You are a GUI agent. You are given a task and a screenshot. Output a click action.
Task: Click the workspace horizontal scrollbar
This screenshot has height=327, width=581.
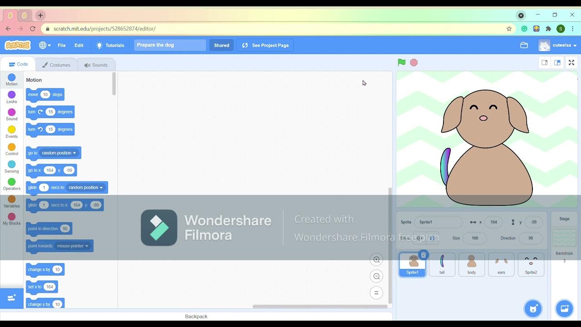320,307
